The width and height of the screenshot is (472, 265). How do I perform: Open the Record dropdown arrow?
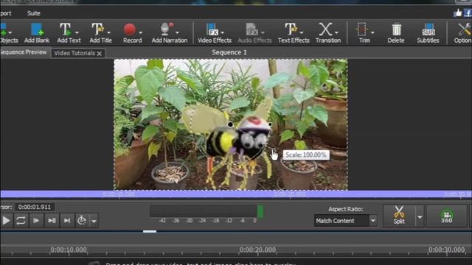point(141,32)
